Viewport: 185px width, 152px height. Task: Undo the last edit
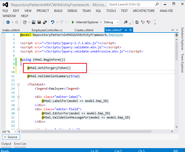[x=53, y=22]
